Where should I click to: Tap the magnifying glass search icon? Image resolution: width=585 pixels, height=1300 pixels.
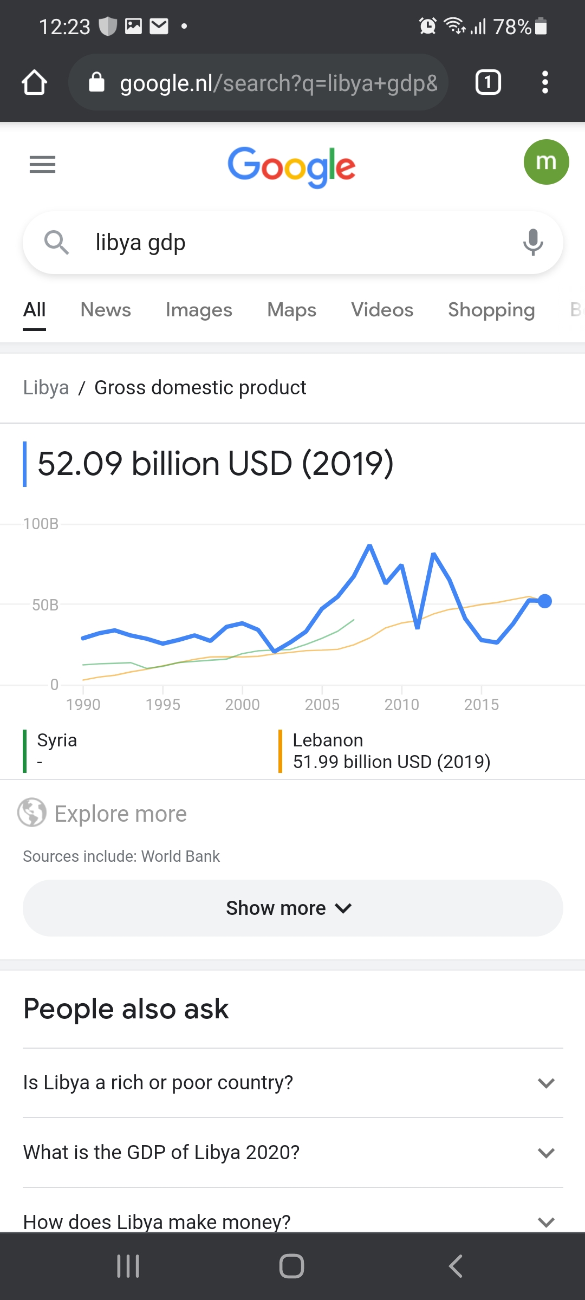56,242
